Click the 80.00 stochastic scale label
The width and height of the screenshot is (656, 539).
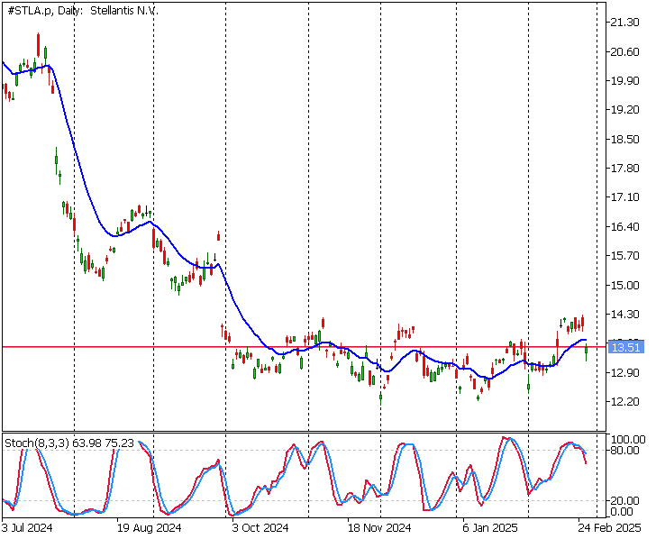pyautogui.click(x=625, y=451)
